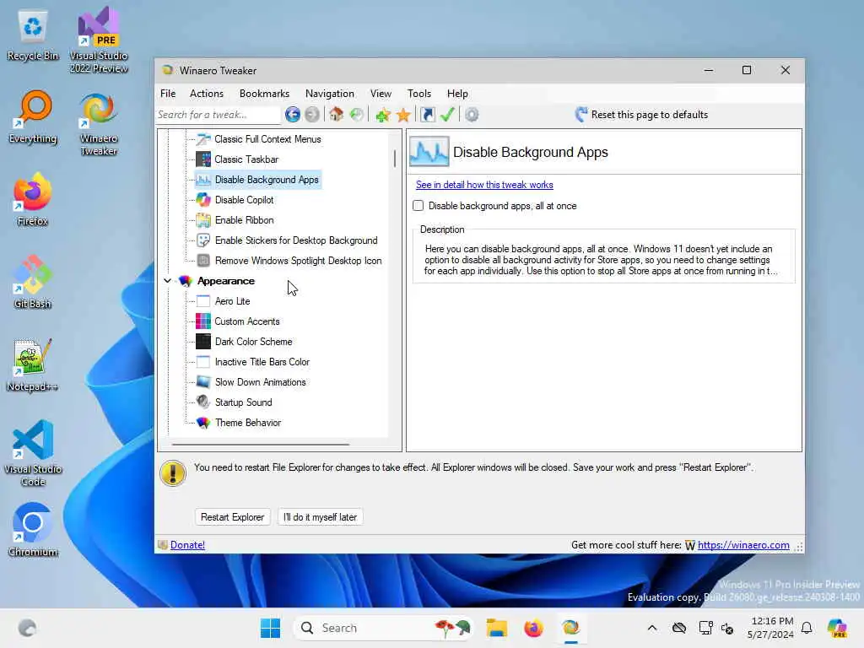Open See in detail how this tweak works link

(x=484, y=185)
